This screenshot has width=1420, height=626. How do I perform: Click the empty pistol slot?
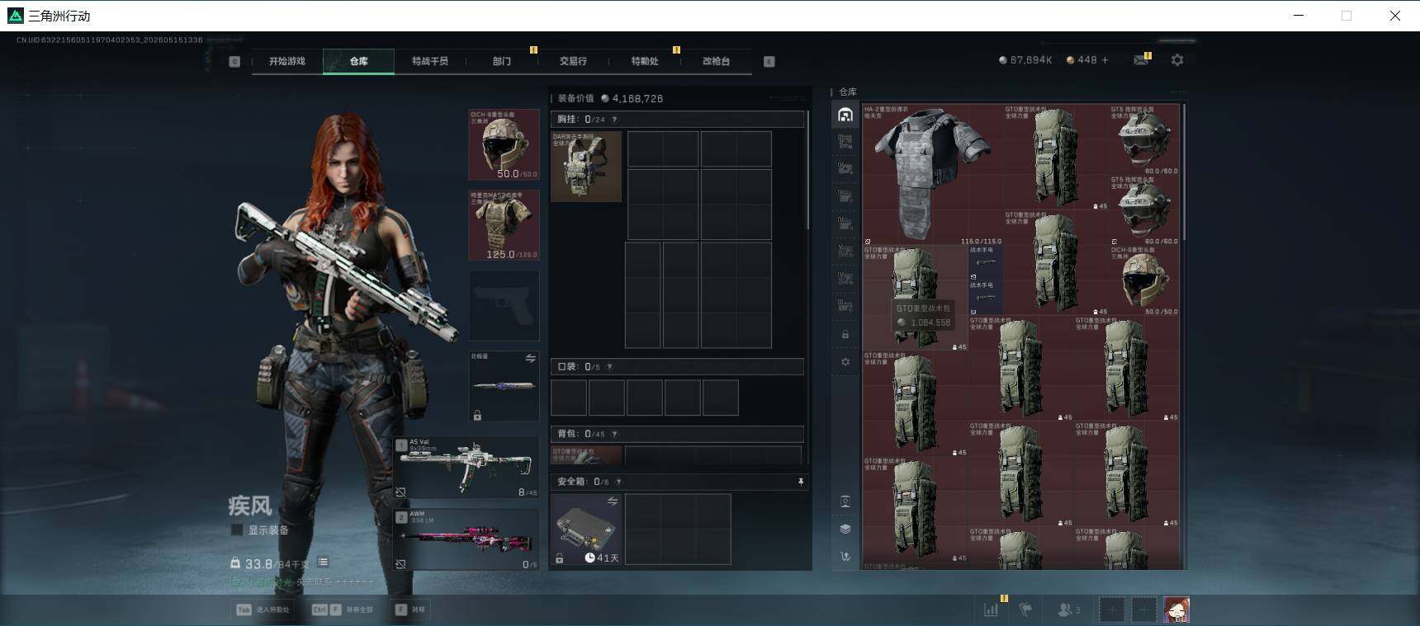504,306
